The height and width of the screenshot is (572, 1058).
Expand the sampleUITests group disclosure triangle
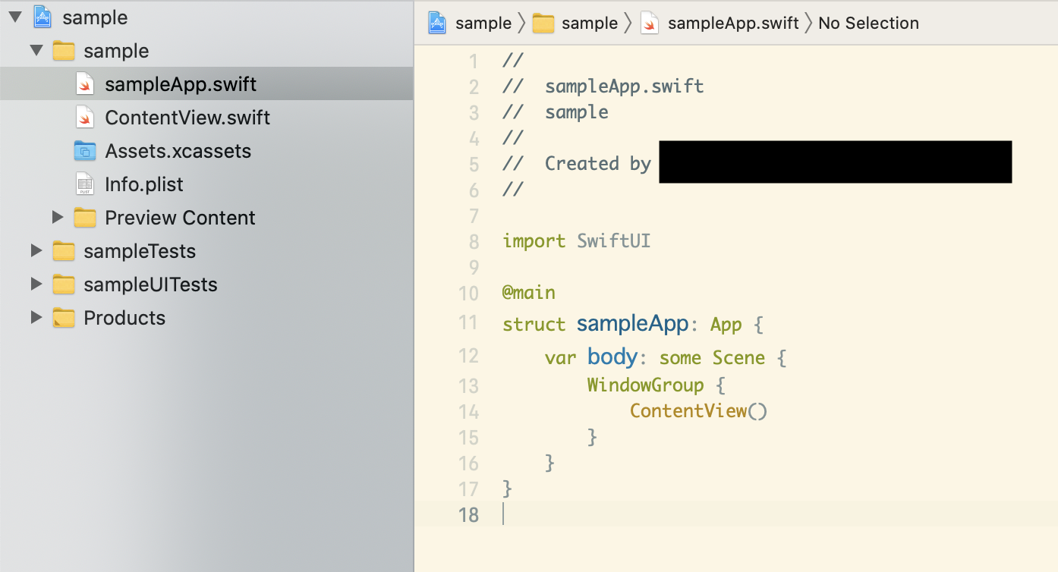(36, 284)
